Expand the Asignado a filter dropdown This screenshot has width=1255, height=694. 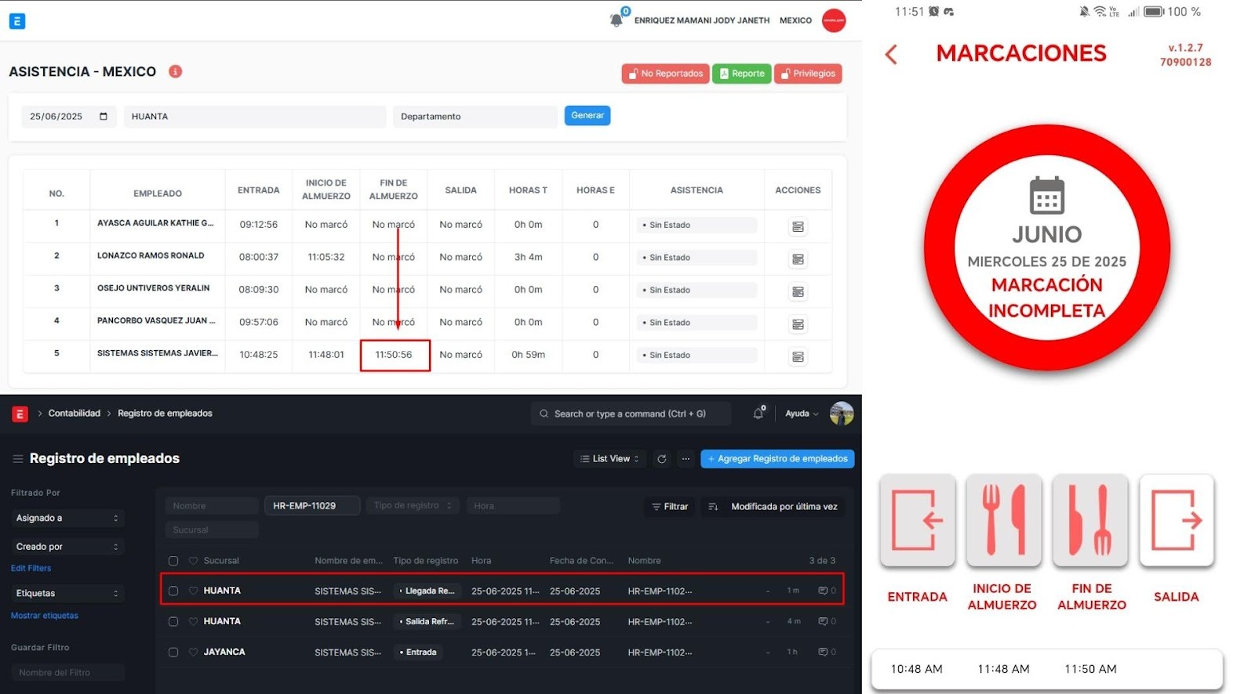(67, 518)
